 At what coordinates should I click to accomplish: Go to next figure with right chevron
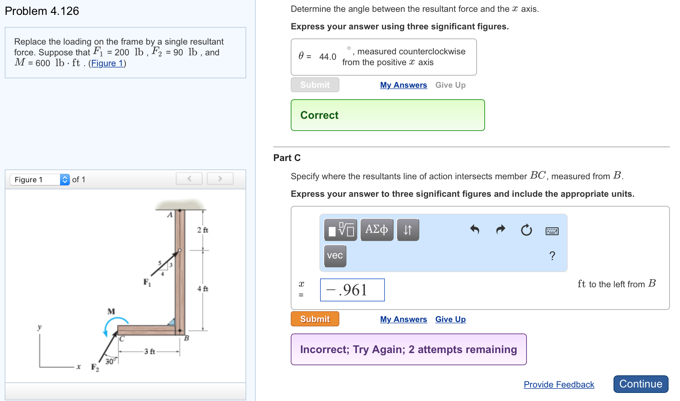[x=220, y=179]
